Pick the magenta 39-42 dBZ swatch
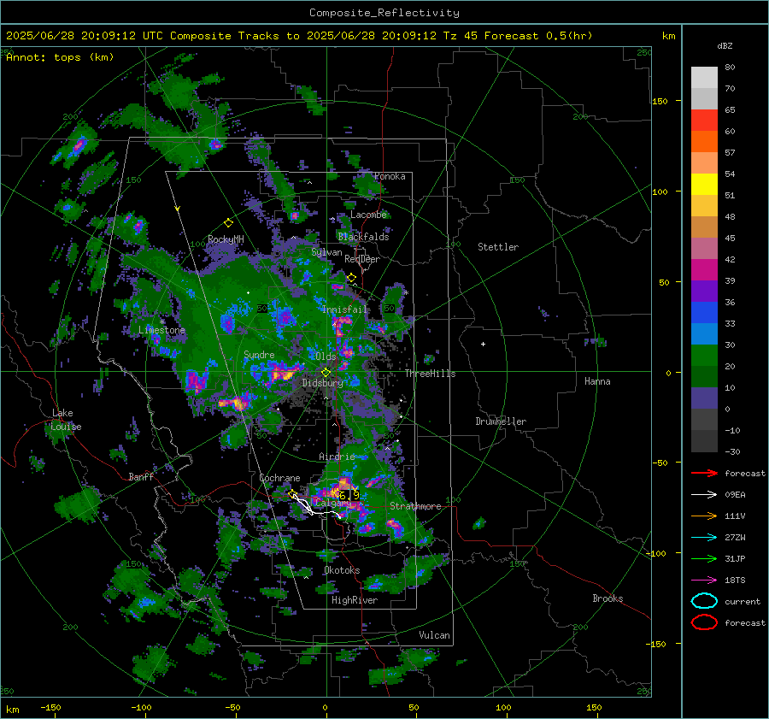This screenshot has height=719, width=769. (704, 269)
